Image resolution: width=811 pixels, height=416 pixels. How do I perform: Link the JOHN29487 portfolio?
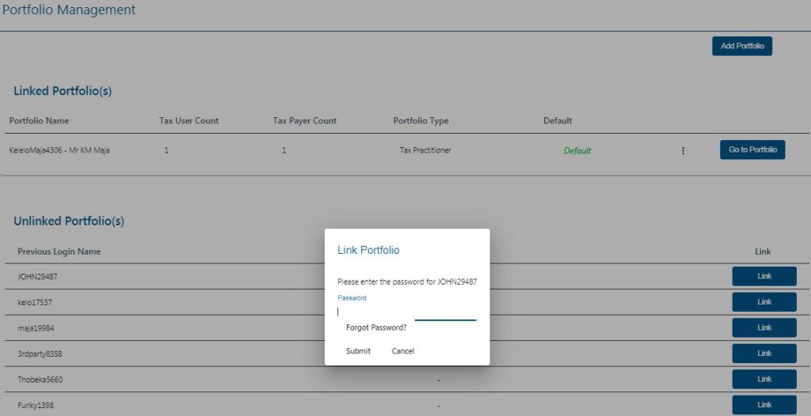click(764, 276)
